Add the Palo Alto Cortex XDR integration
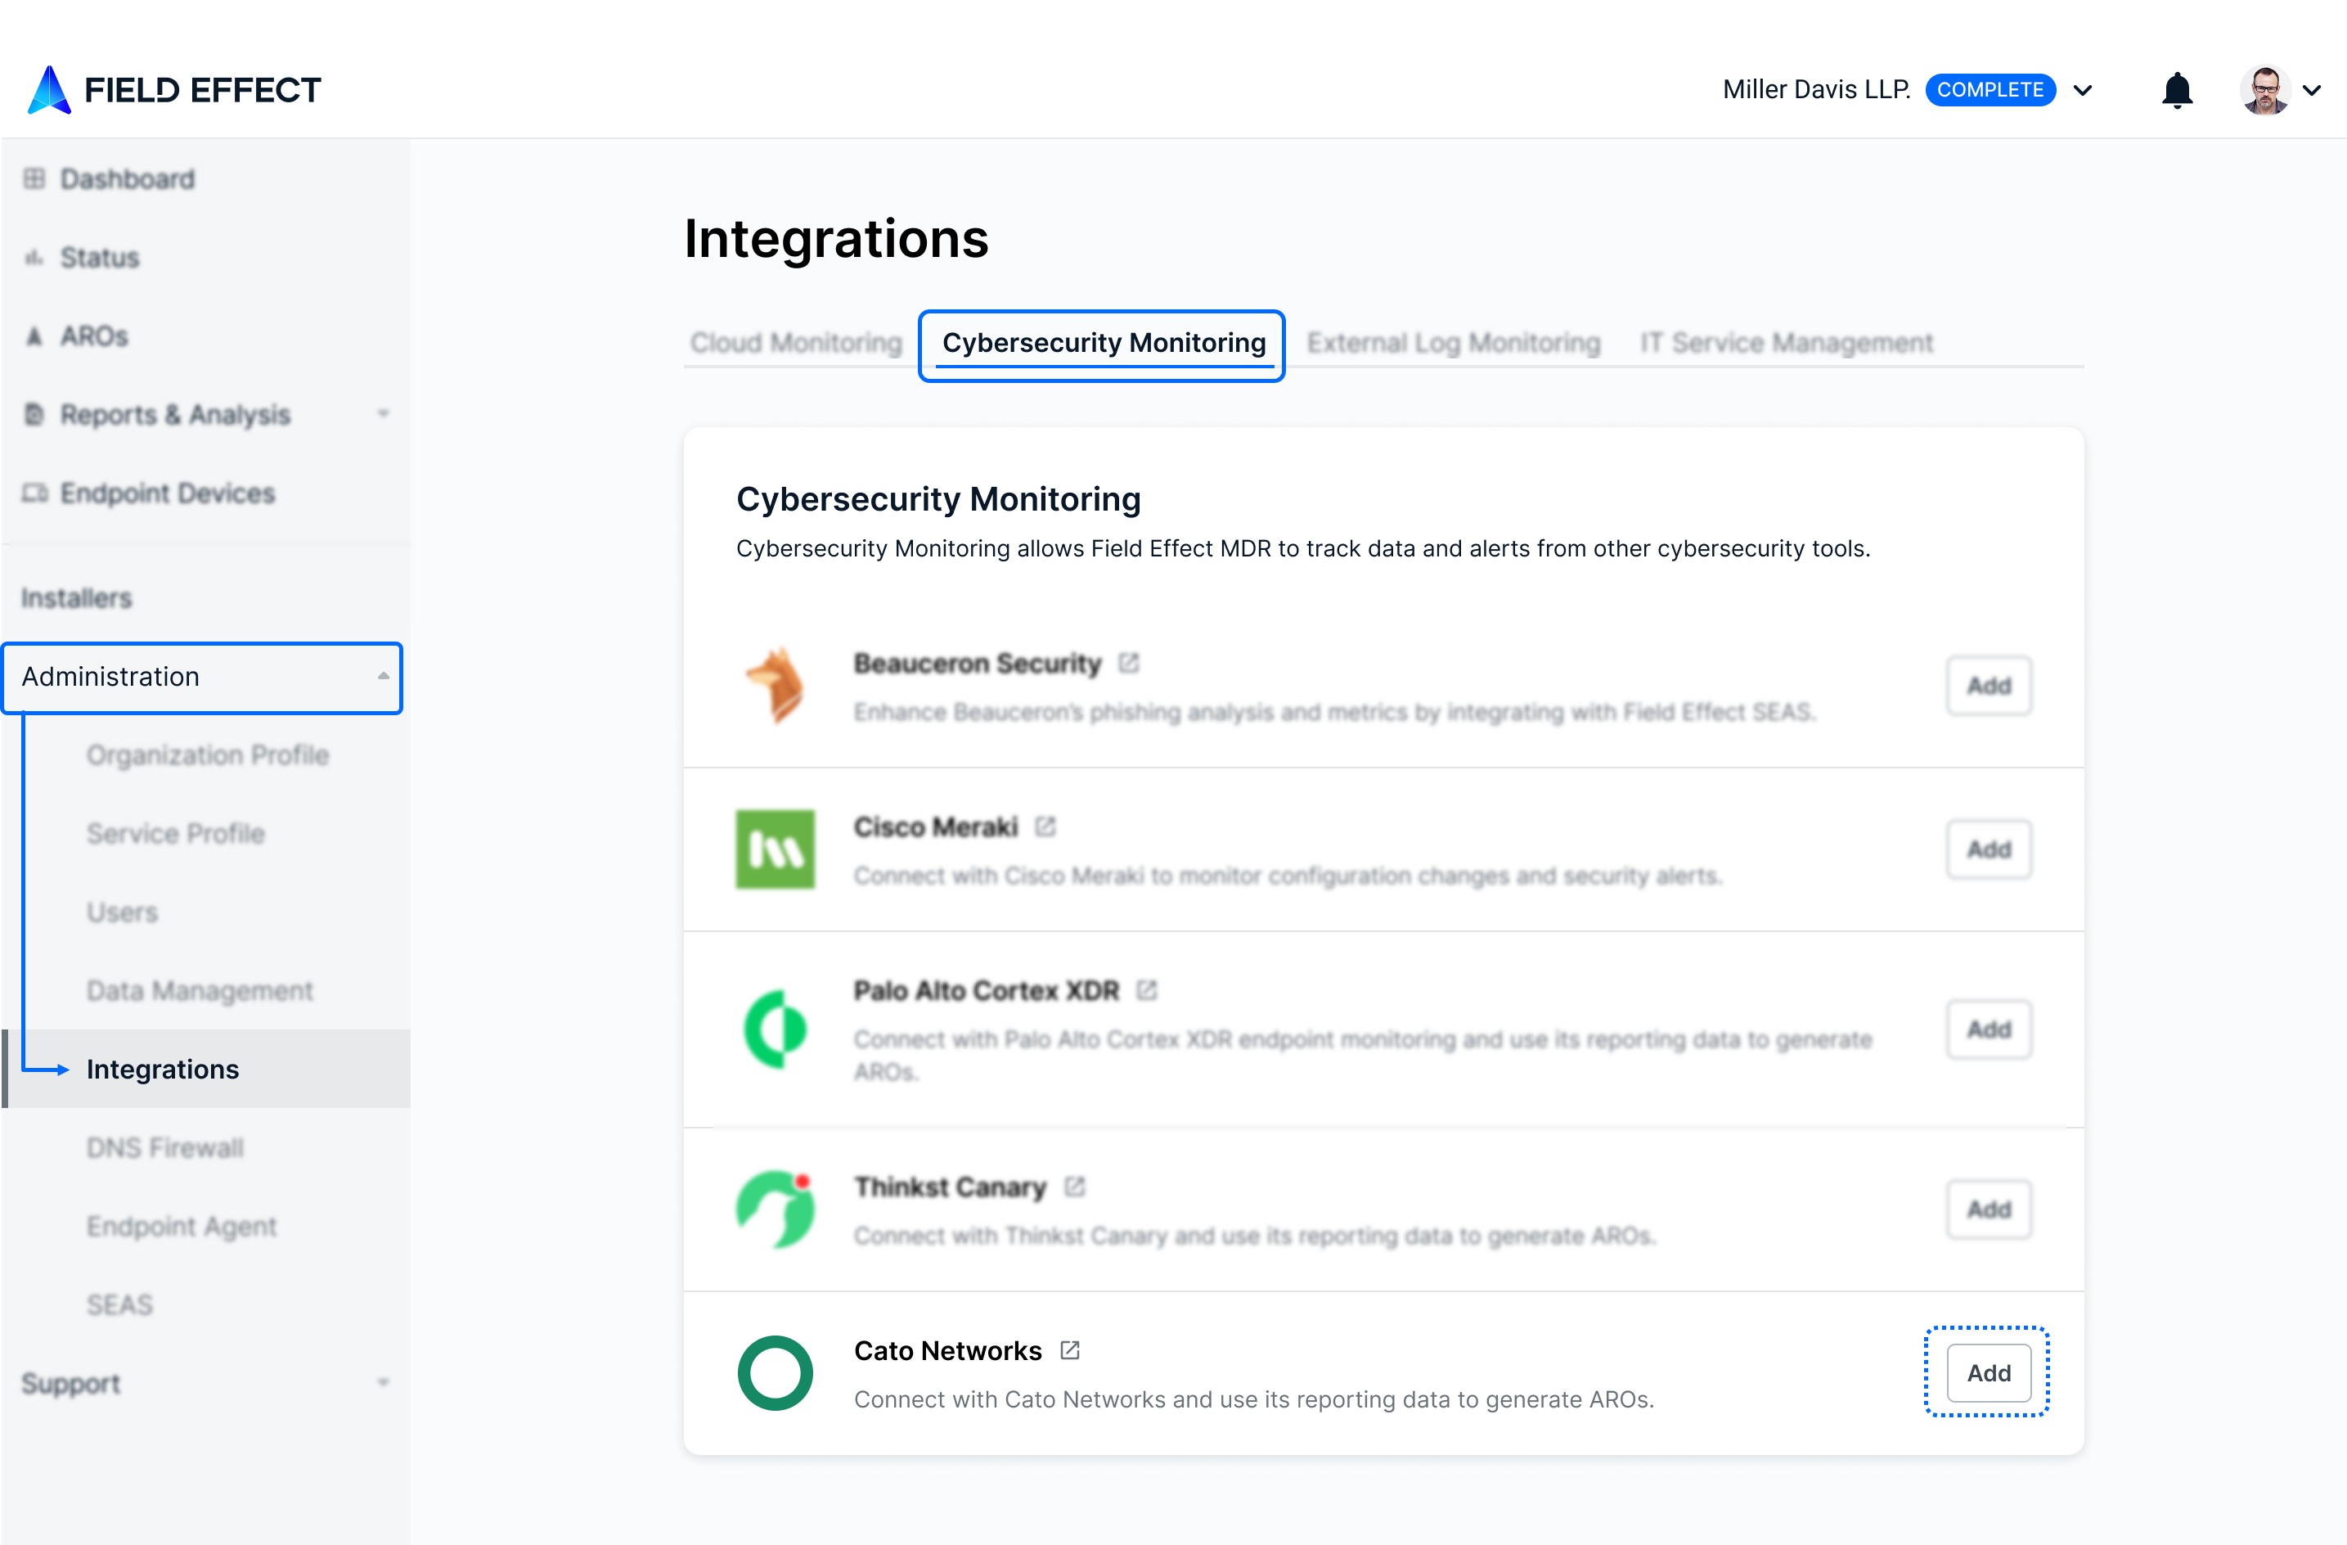 (1989, 1029)
